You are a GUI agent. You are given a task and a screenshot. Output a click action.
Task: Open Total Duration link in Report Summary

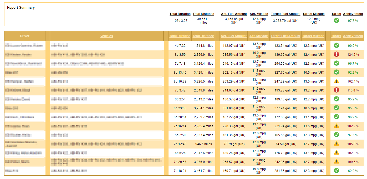(x=180, y=14)
